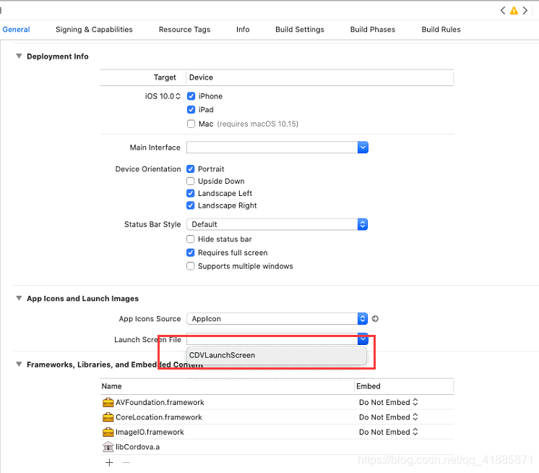Viewport: 539px width, 473px height.
Task: Click Target column header
Action: coord(165,77)
